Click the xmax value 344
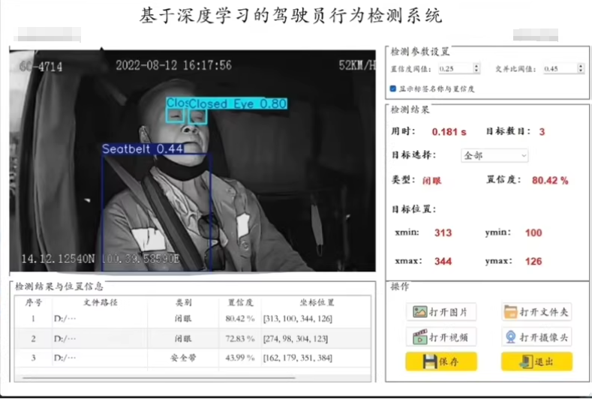 443,261
